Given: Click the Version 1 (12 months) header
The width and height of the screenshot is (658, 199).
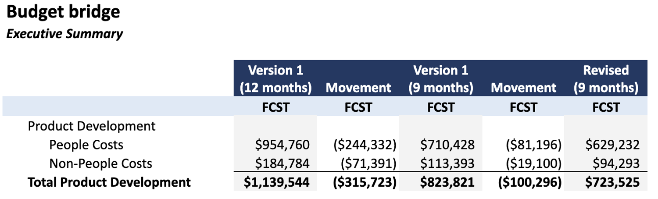Looking at the screenshot, I should (x=275, y=79).
